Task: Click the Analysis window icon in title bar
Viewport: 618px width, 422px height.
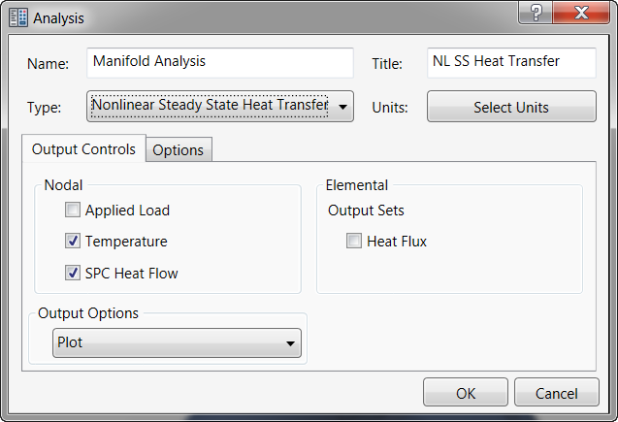Action: 17,17
